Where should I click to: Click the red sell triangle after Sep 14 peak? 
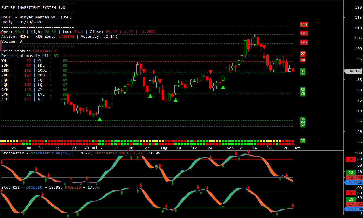coord(264,47)
